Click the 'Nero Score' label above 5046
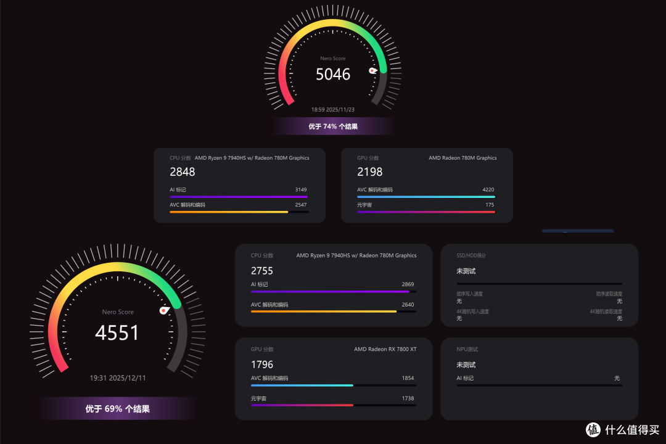 333,59
